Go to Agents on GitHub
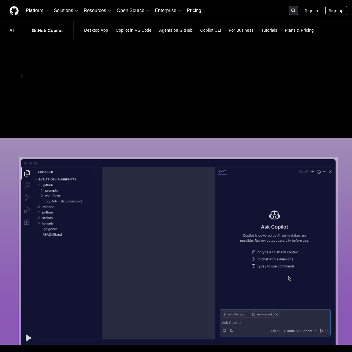Viewport: 352px width, 352px height. pyautogui.click(x=176, y=30)
